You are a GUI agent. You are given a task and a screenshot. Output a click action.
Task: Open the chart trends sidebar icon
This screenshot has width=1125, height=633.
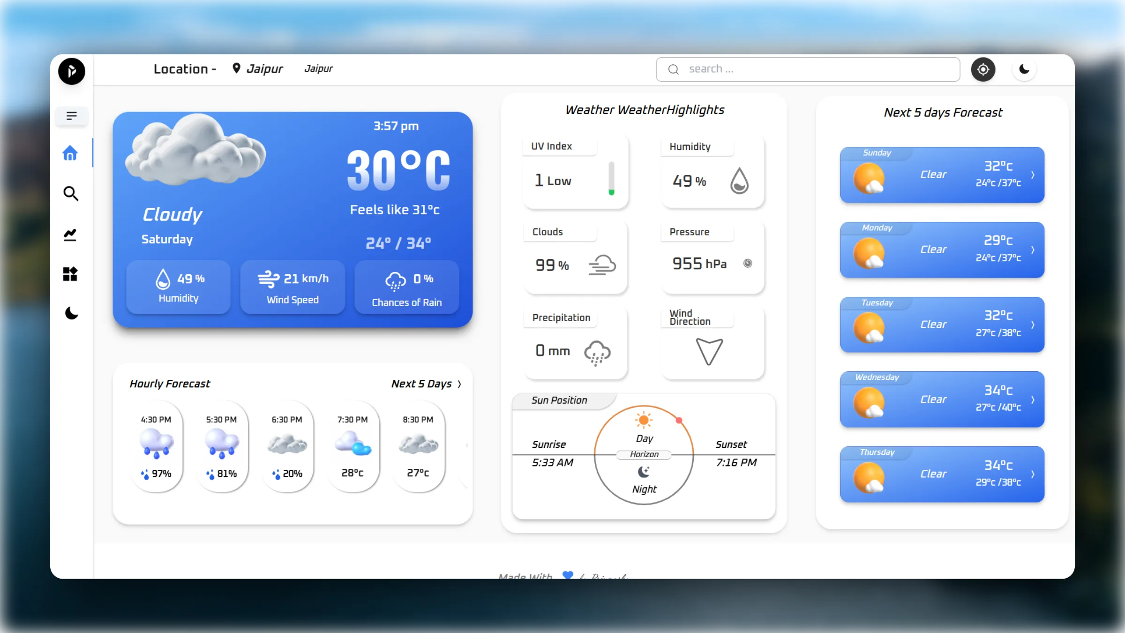point(70,234)
